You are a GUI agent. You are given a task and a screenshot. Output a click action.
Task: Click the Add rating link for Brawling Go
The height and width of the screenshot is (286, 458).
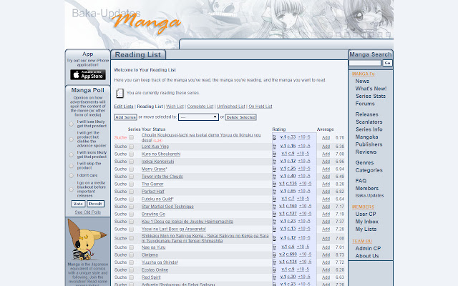[326, 214]
